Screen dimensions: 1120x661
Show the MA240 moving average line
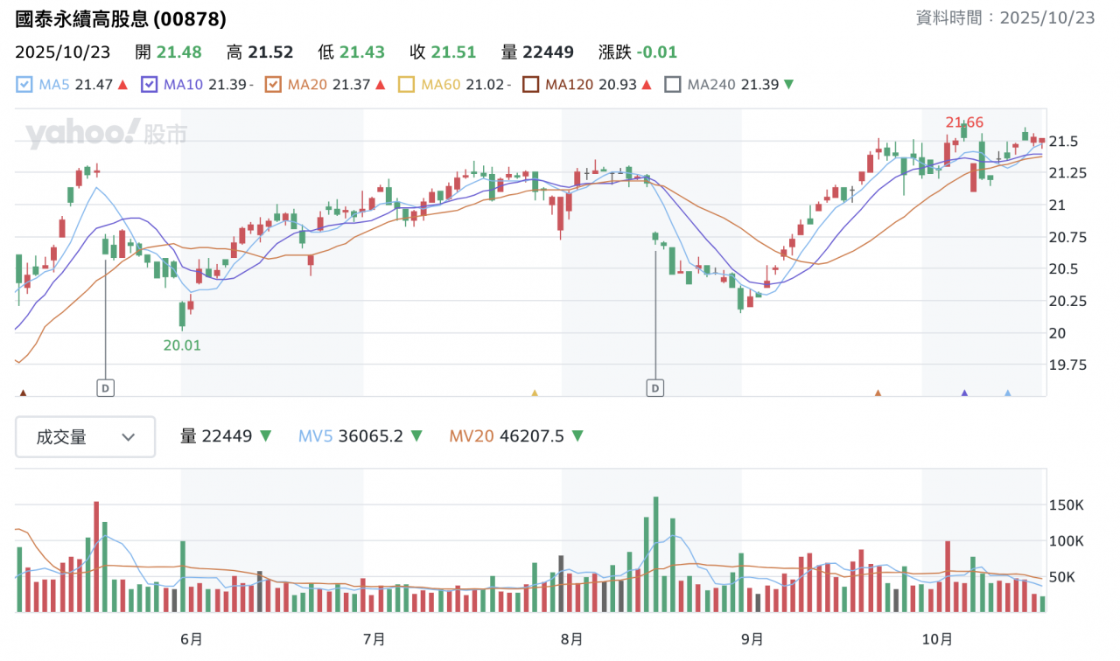click(672, 85)
